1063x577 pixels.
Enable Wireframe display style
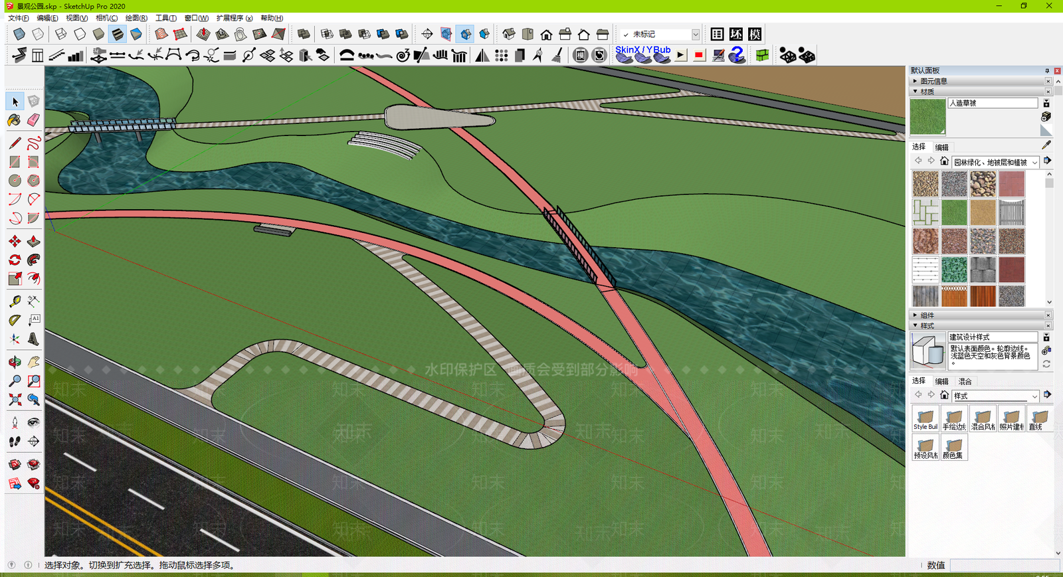[x=61, y=34]
